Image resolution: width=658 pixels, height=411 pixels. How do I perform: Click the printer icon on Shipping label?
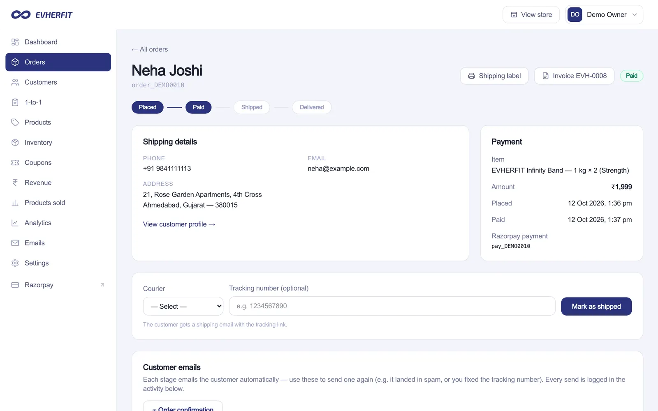point(472,76)
